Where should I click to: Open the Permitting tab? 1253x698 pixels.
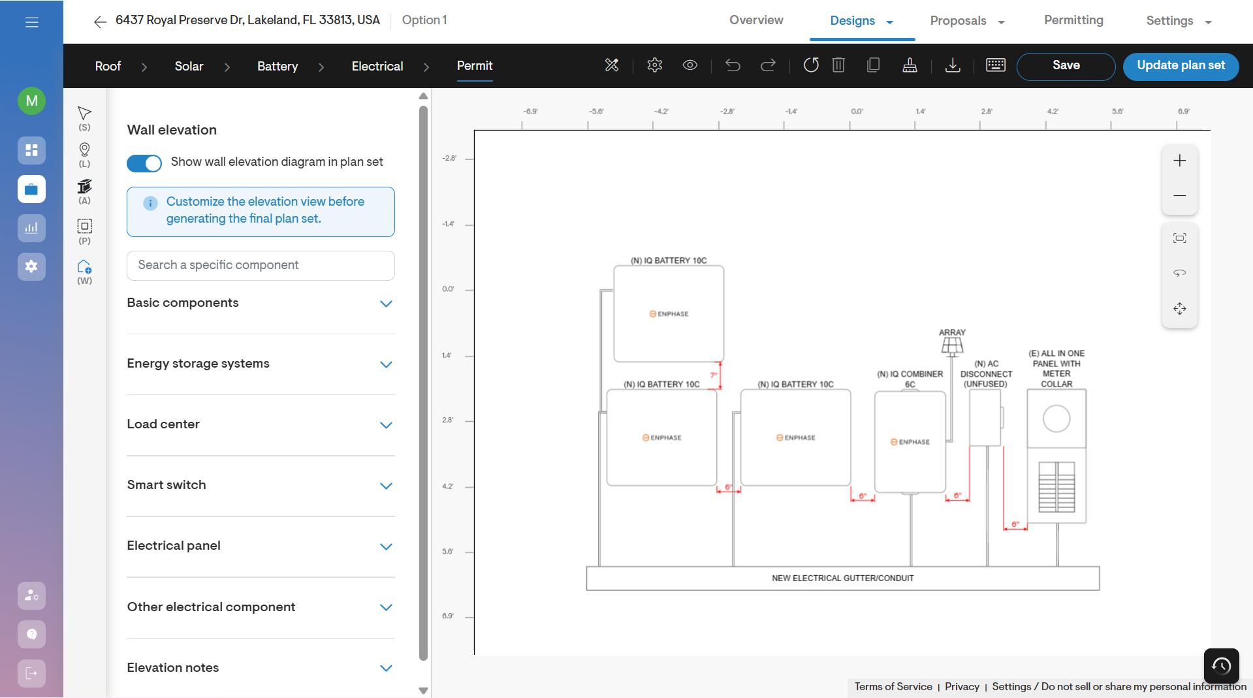1073,20
